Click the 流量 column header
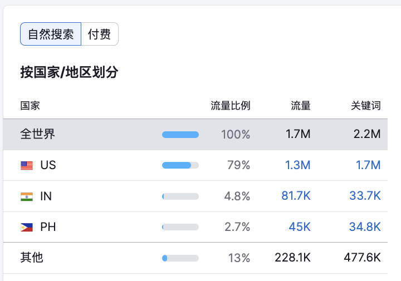Image resolution: width=401 pixels, height=281 pixels. pos(301,106)
